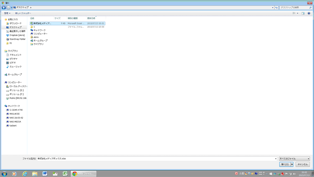
Task: Open the 整理 menu
Action: [x=7, y=13]
